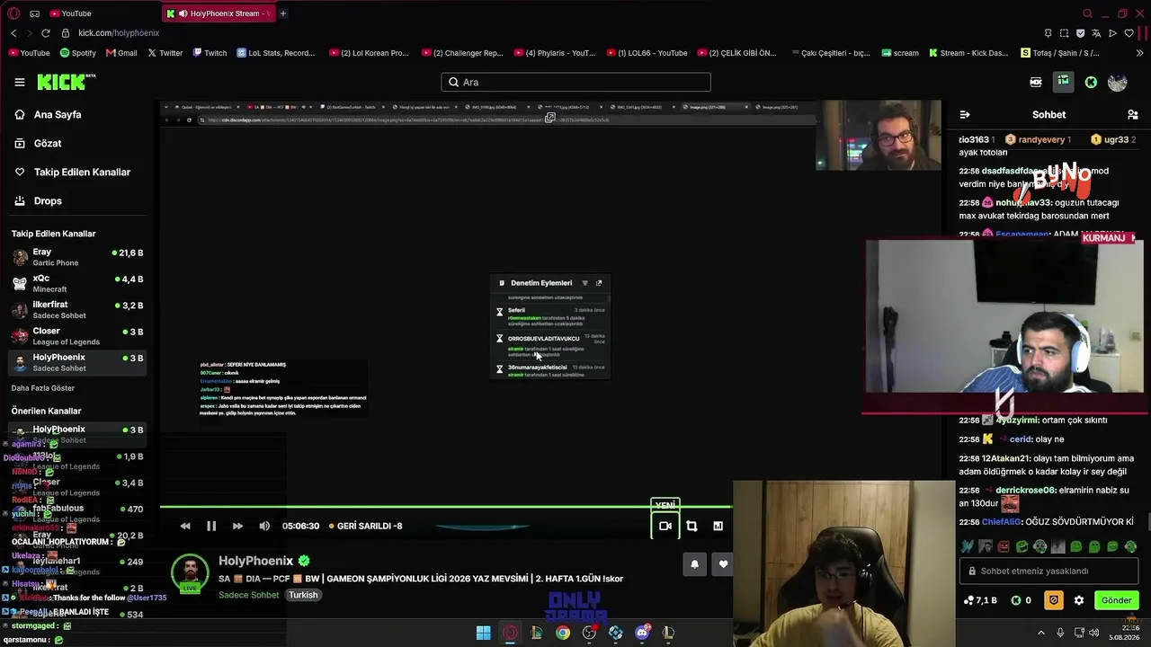Viewport: 1151px width, 647px height.
Task: Open the profile avatar menu
Action: 1118,82
